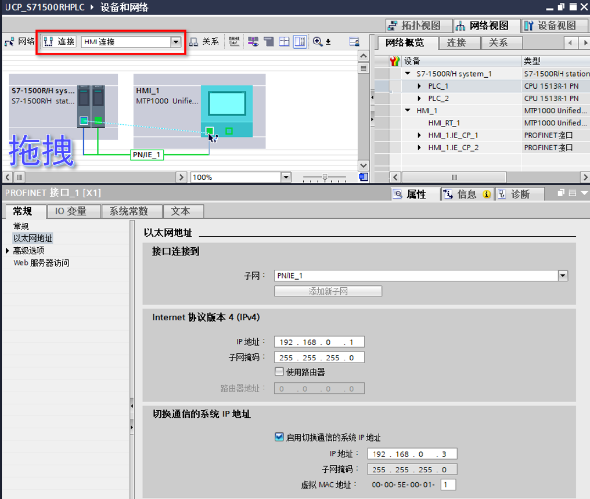Click the overview navigation icon at canvas corner

tap(364, 177)
